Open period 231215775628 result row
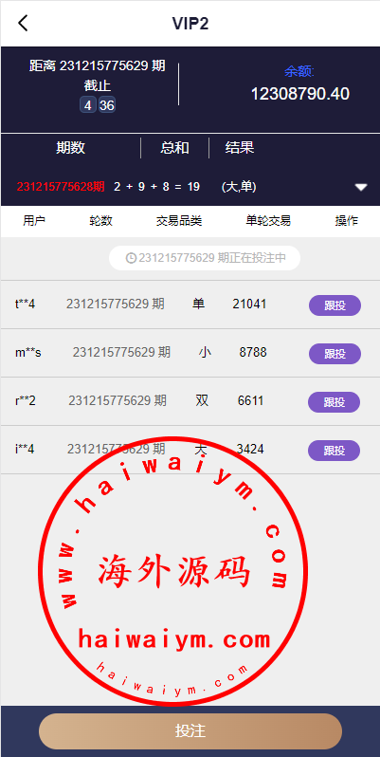The image size is (380, 757). 190,187
